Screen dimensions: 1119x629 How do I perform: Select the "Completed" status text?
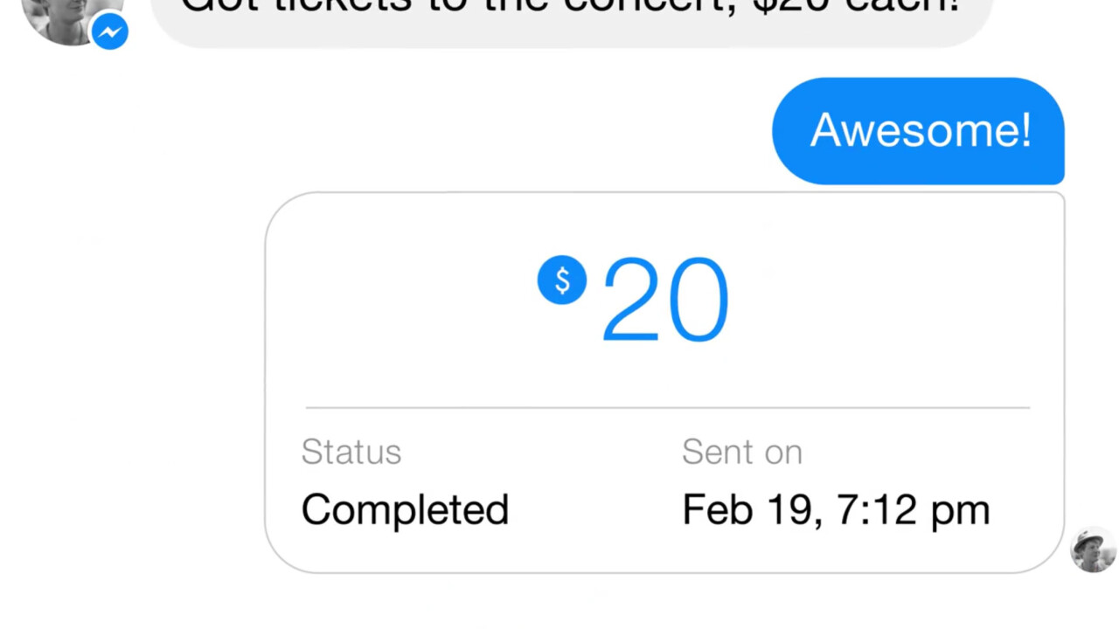pyautogui.click(x=405, y=509)
